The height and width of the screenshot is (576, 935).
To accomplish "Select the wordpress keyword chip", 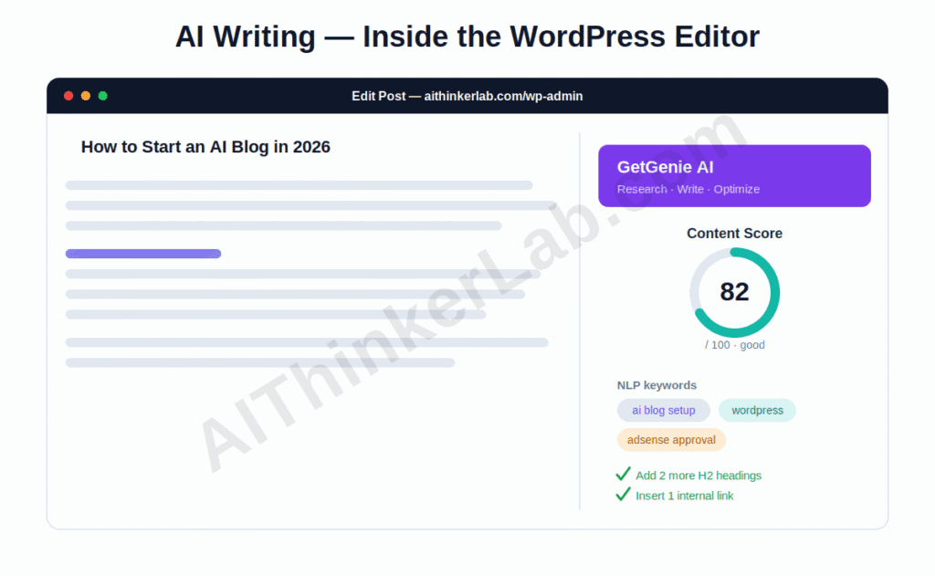I will (757, 410).
